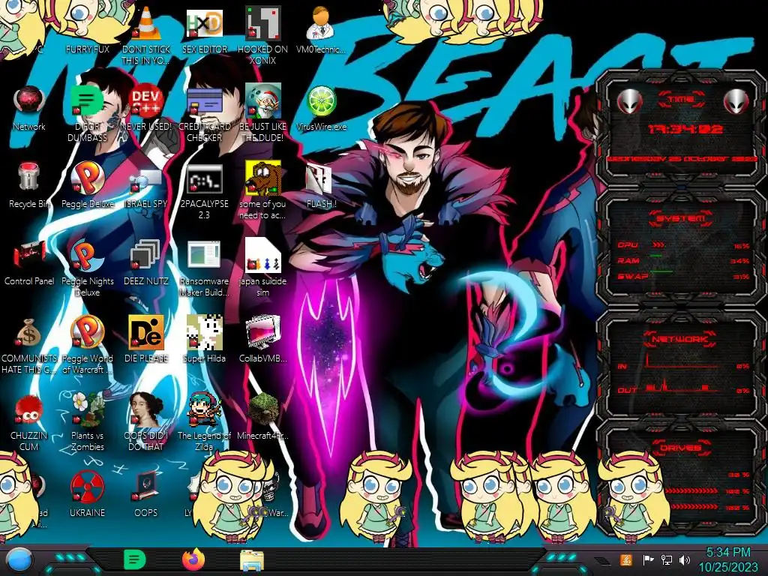Click the right alien head in the TIME widget
Viewport: 768px width, 576px height.
click(736, 101)
